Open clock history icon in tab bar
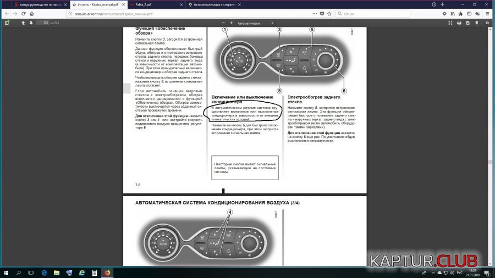This screenshot has height=278, width=495. (434, 4)
